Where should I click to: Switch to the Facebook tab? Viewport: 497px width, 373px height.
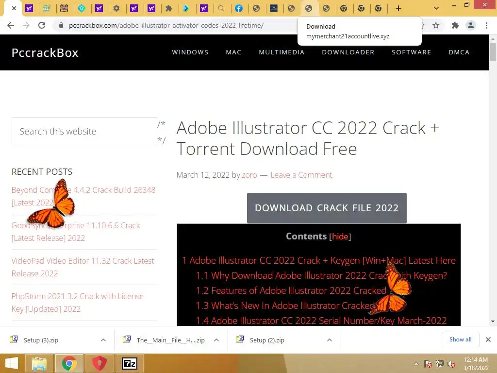click(x=239, y=9)
